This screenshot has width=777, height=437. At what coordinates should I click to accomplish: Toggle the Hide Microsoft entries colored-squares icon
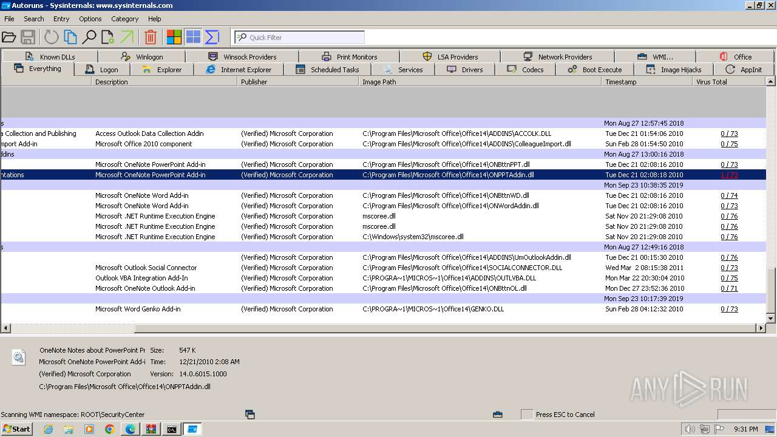click(174, 37)
